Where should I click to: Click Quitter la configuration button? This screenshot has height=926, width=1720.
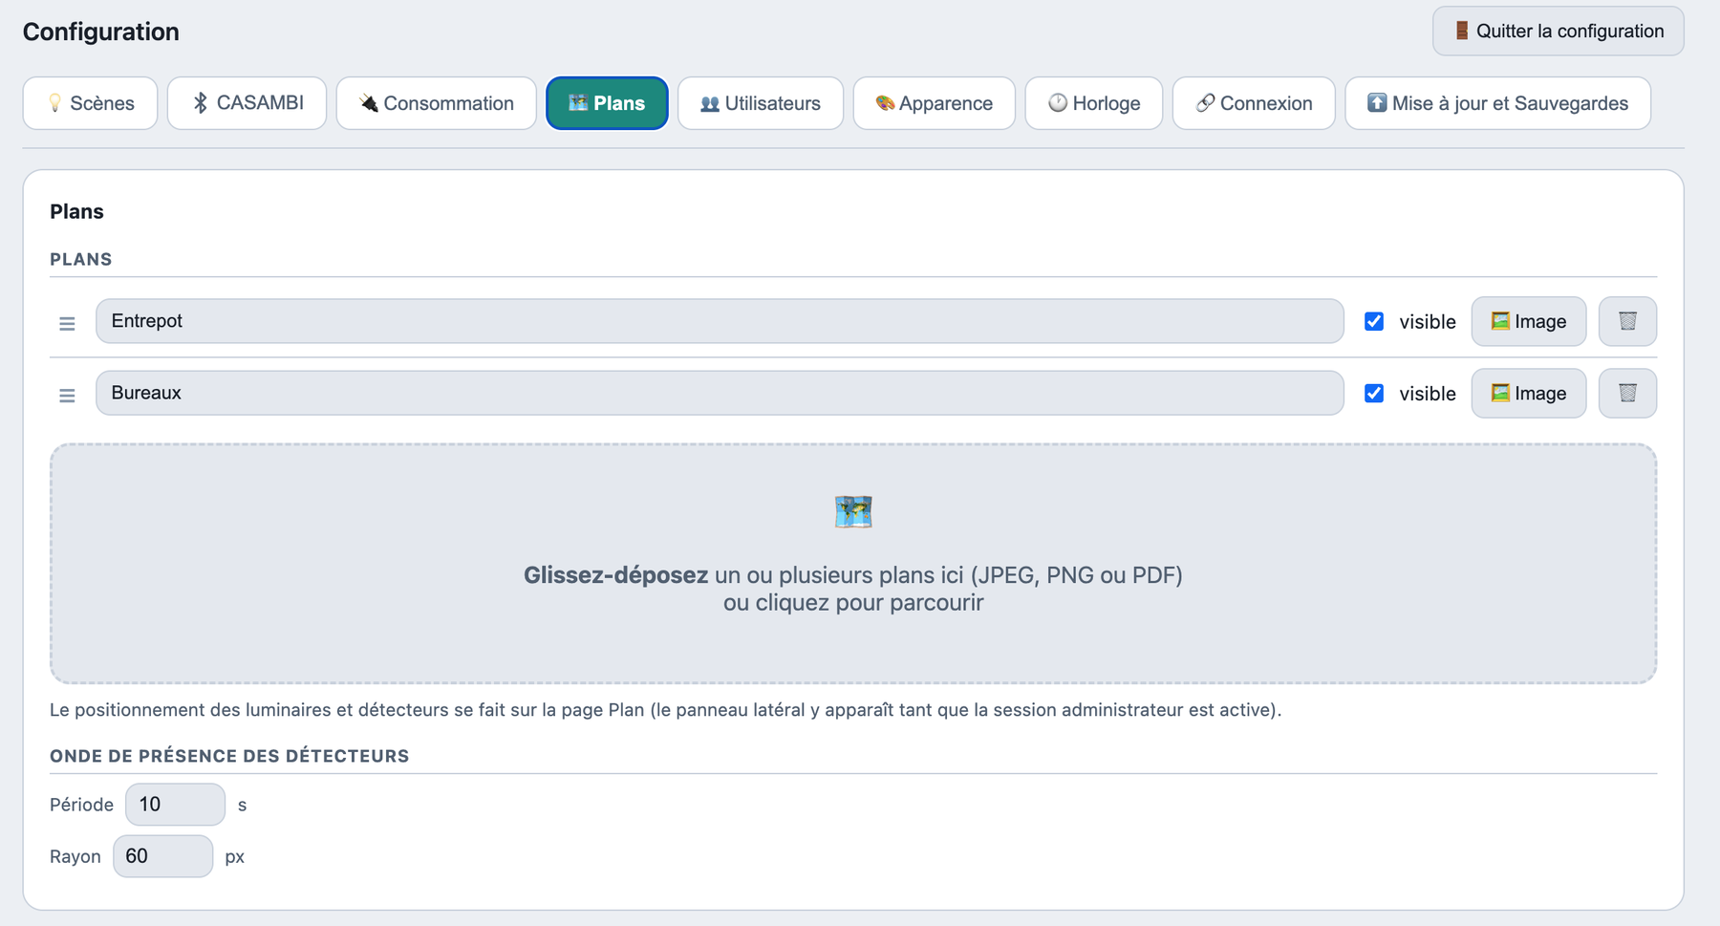pos(1558,31)
